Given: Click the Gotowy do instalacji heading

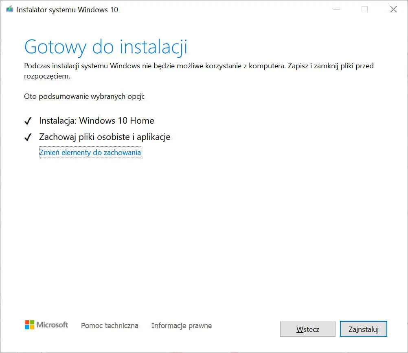Looking at the screenshot, I should point(106,47).
